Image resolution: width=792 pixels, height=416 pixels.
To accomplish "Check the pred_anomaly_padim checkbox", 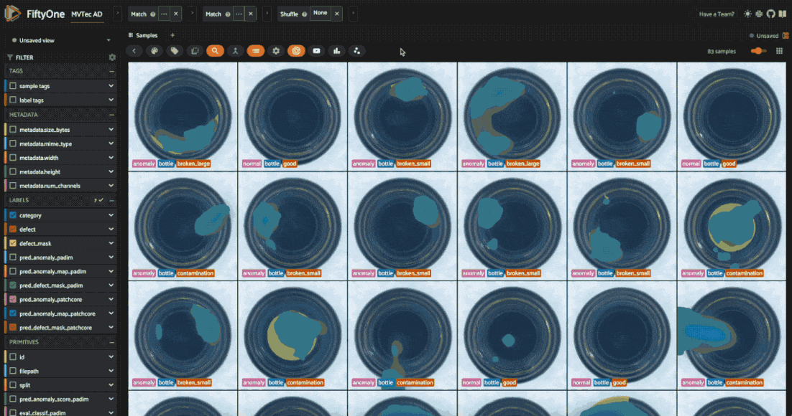I will 13,257.
